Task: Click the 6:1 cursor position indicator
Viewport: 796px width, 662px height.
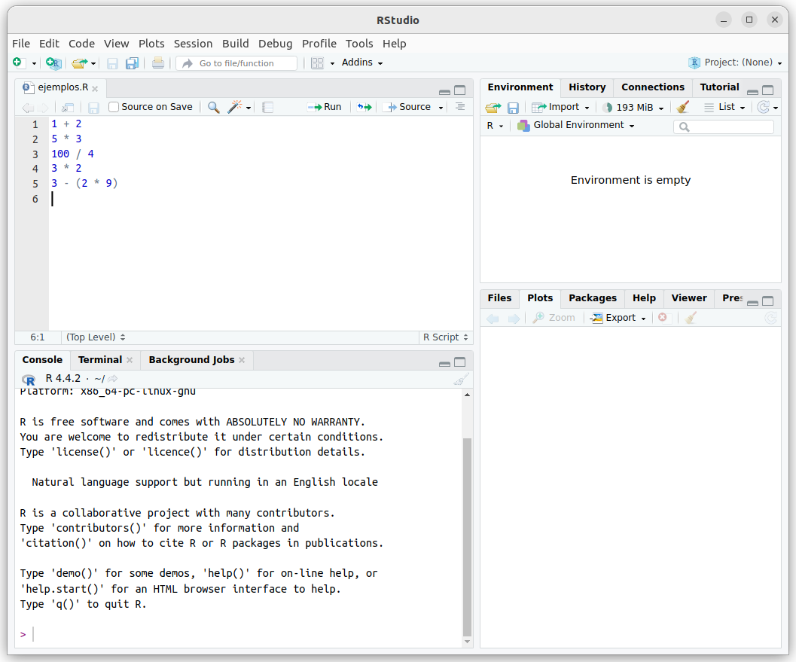Action: click(x=38, y=337)
